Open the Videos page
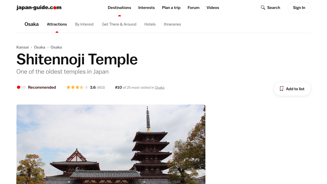Image resolution: width=327 pixels, height=184 pixels. pyautogui.click(x=213, y=8)
